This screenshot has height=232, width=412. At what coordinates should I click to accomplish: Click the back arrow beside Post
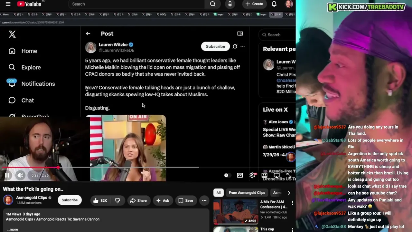pyautogui.click(x=88, y=34)
